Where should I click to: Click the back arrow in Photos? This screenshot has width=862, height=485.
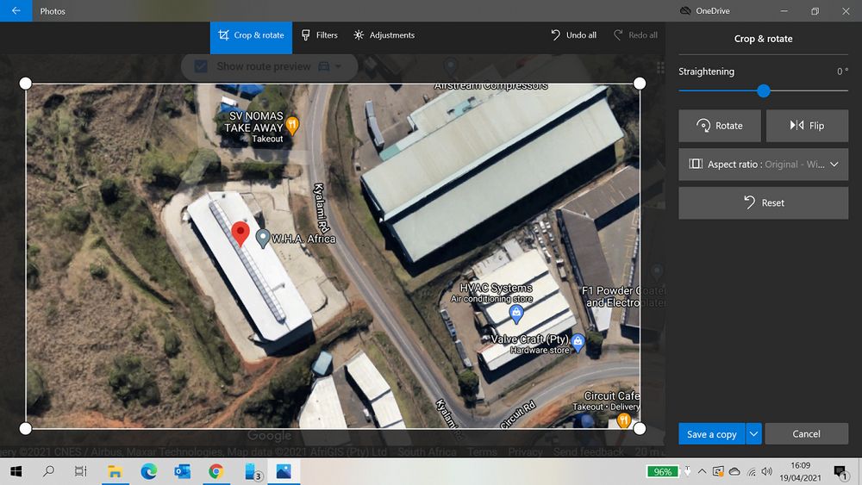tap(16, 11)
